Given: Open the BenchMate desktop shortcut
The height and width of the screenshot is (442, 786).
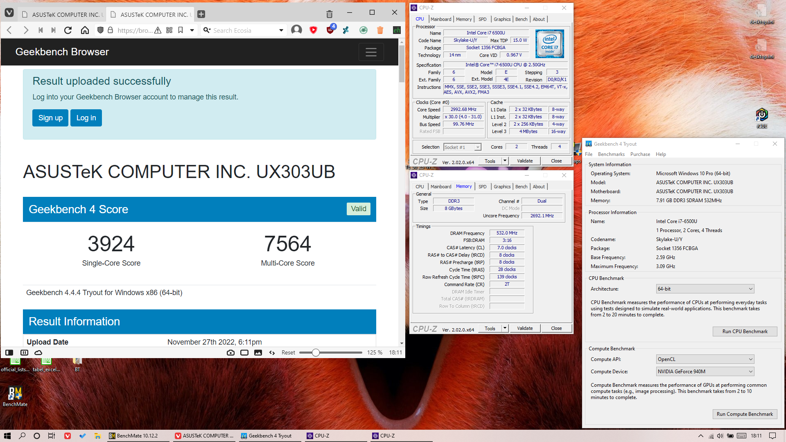Looking at the screenshot, I should coord(15,396).
